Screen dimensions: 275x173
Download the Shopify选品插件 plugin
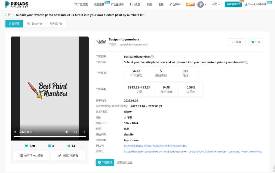tap(256, 4)
